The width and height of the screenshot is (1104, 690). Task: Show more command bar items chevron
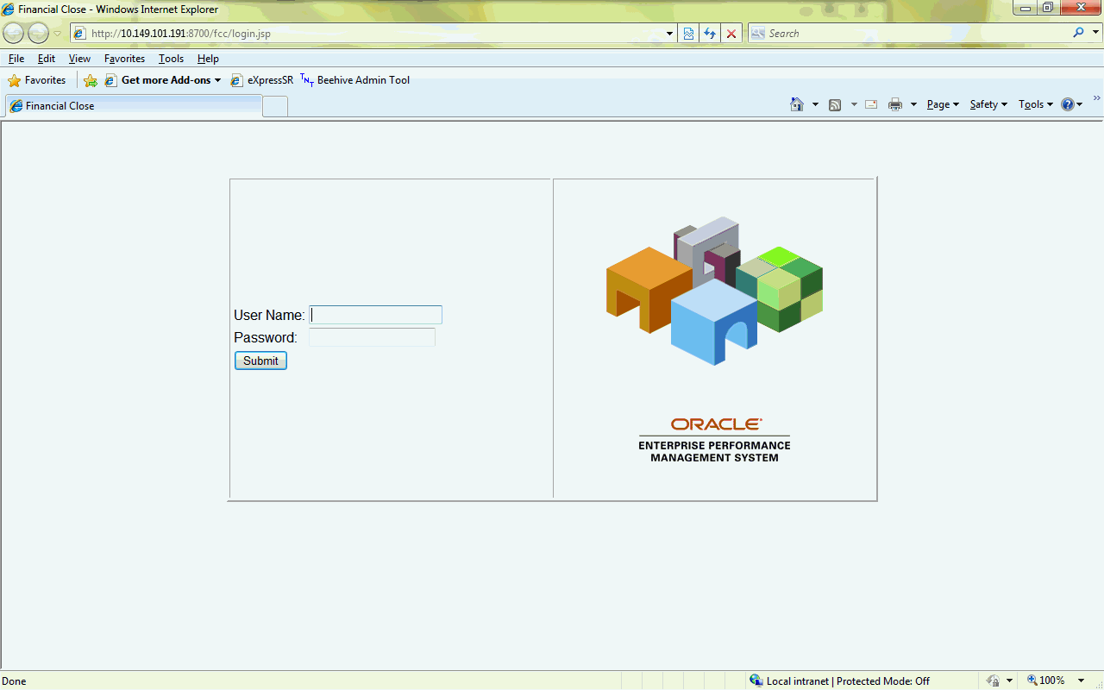[1097, 98]
